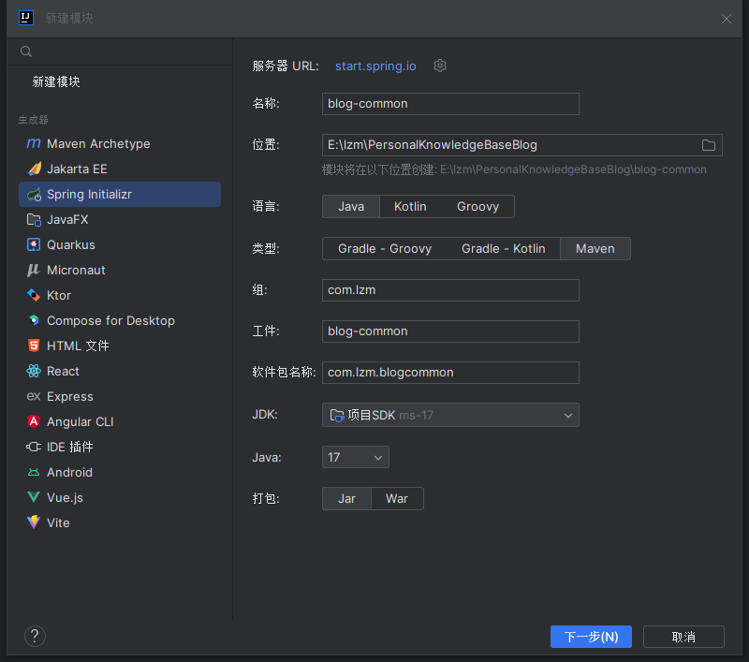
Task: Click the IntelliJ IDEA logo icon
Action: click(26, 18)
